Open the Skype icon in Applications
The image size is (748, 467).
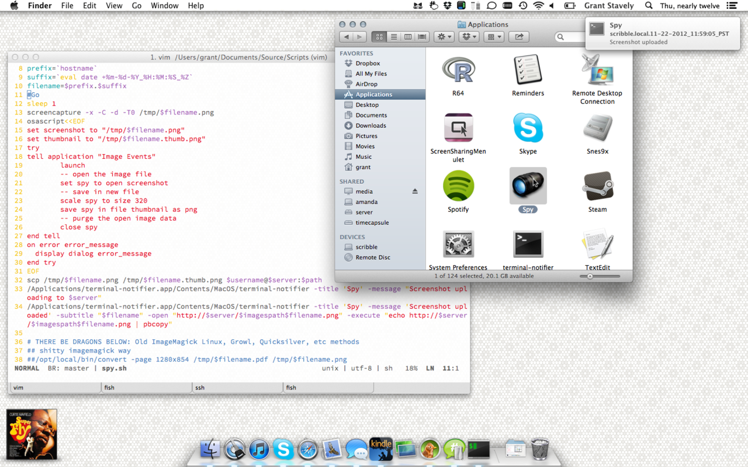click(x=528, y=128)
